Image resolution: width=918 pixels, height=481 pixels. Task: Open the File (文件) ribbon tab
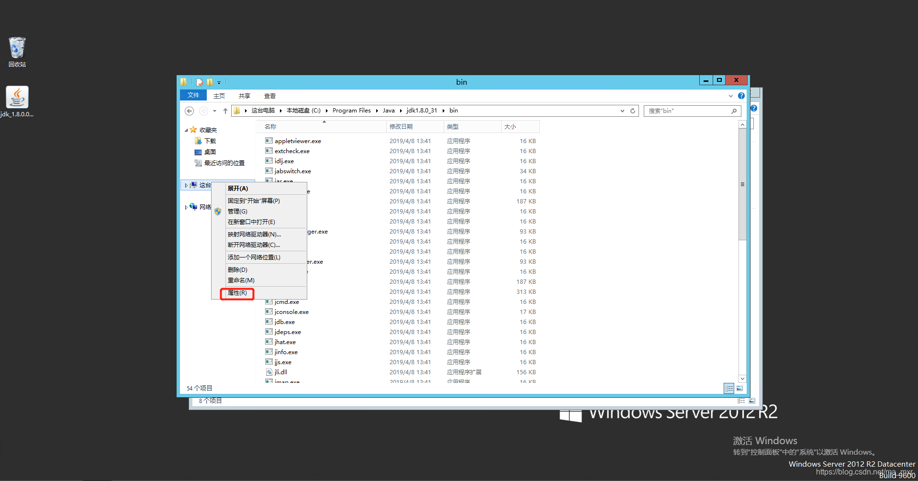pos(193,95)
